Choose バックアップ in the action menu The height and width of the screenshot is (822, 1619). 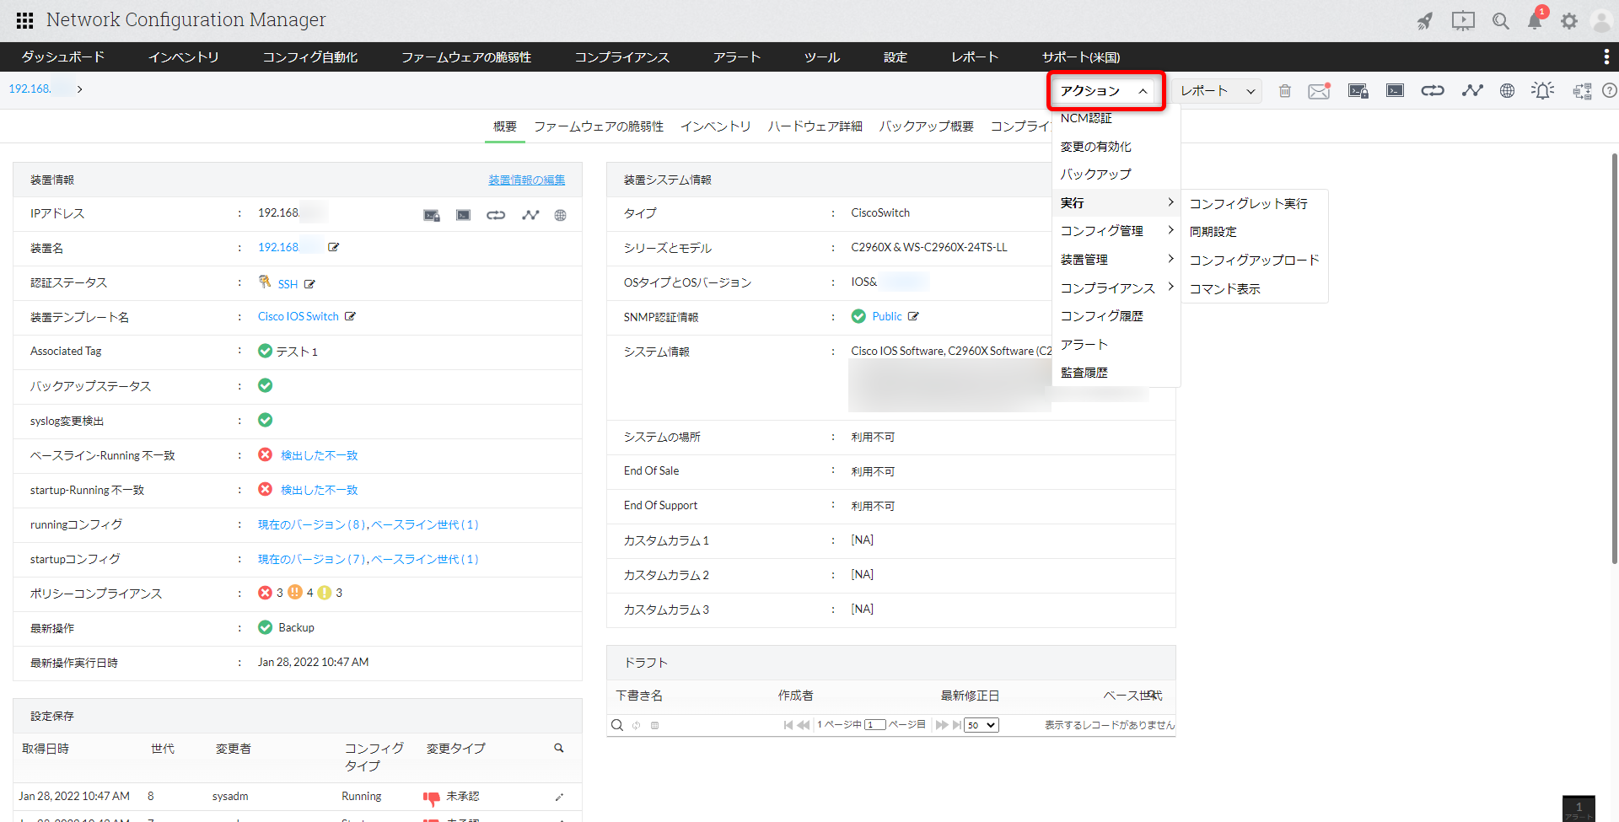(x=1095, y=175)
